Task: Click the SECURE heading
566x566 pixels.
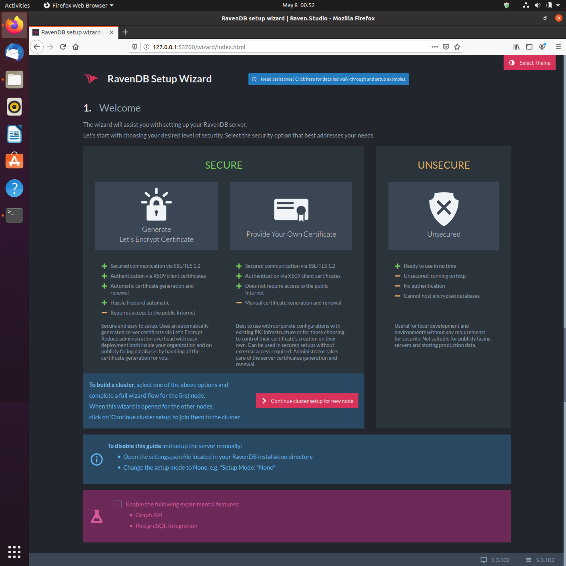Action: [224, 165]
